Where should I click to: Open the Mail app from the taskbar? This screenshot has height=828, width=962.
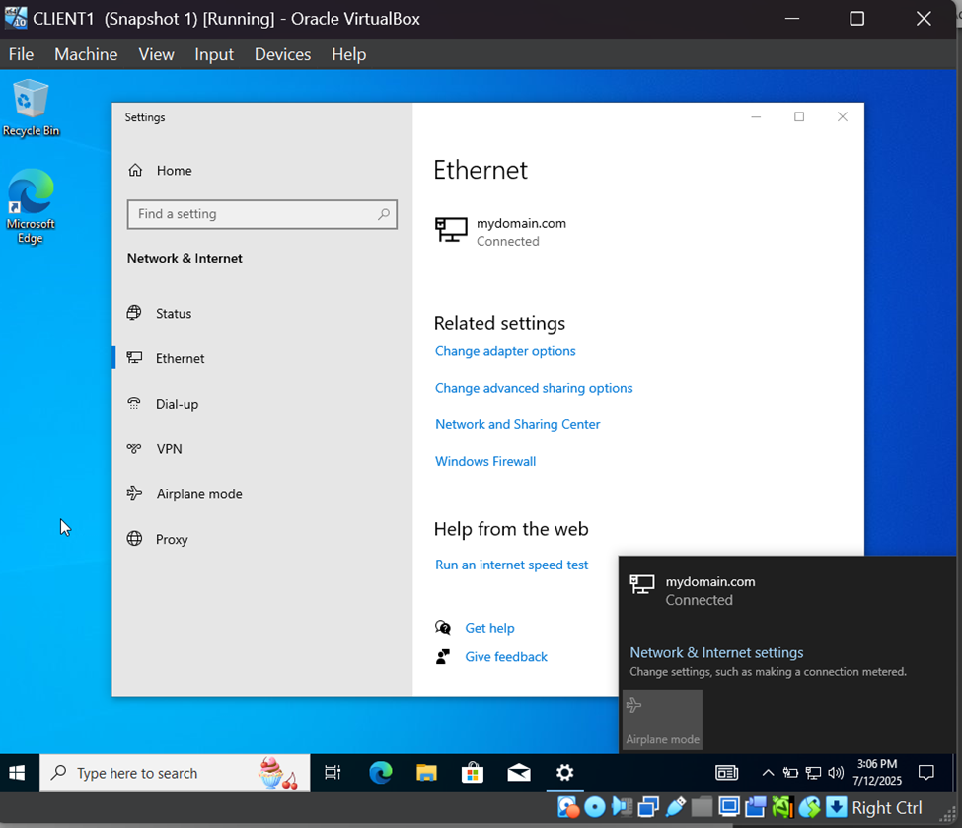click(519, 773)
